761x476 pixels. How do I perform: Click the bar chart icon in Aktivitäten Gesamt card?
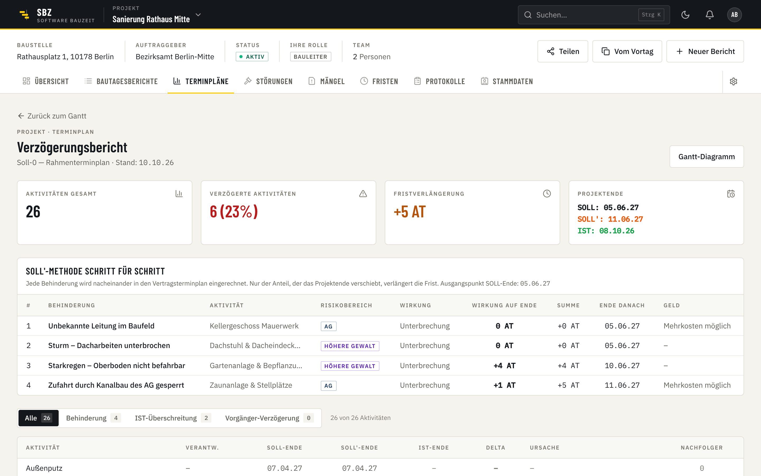point(179,194)
